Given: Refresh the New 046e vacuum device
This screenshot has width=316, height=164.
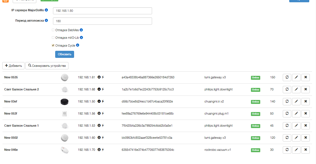Looking at the screenshot, I should (287, 150).
